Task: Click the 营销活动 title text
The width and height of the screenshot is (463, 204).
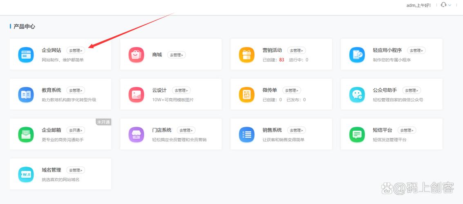Action: point(272,50)
